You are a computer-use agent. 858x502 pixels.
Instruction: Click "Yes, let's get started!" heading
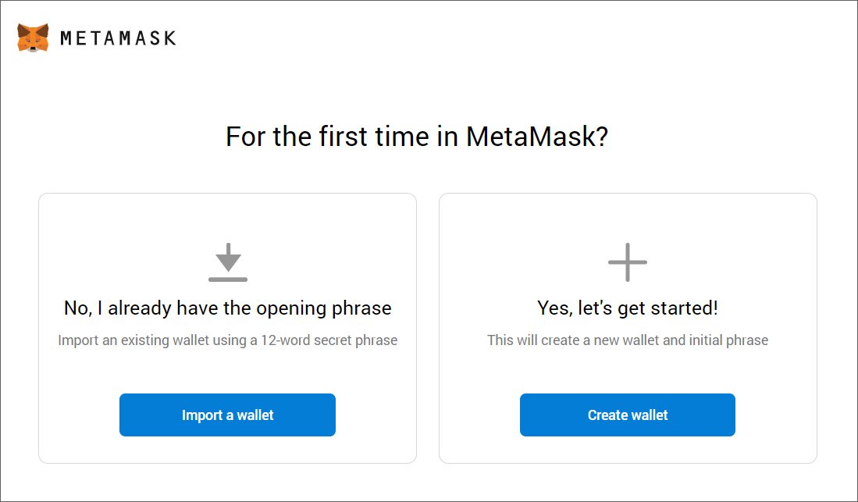pyautogui.click(x=628, y=308)
